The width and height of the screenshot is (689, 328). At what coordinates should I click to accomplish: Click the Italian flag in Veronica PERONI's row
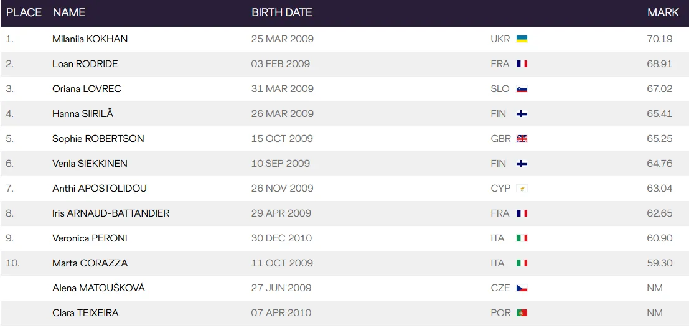click(x=522, y=238)
